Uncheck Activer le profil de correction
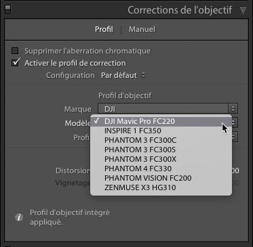Viewport: 253px width, 247px height. coord(16,63)
